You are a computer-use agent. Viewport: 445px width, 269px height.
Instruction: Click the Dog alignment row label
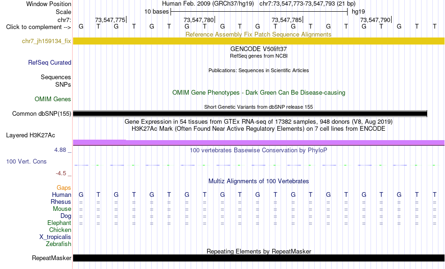(x=66, y=216)
